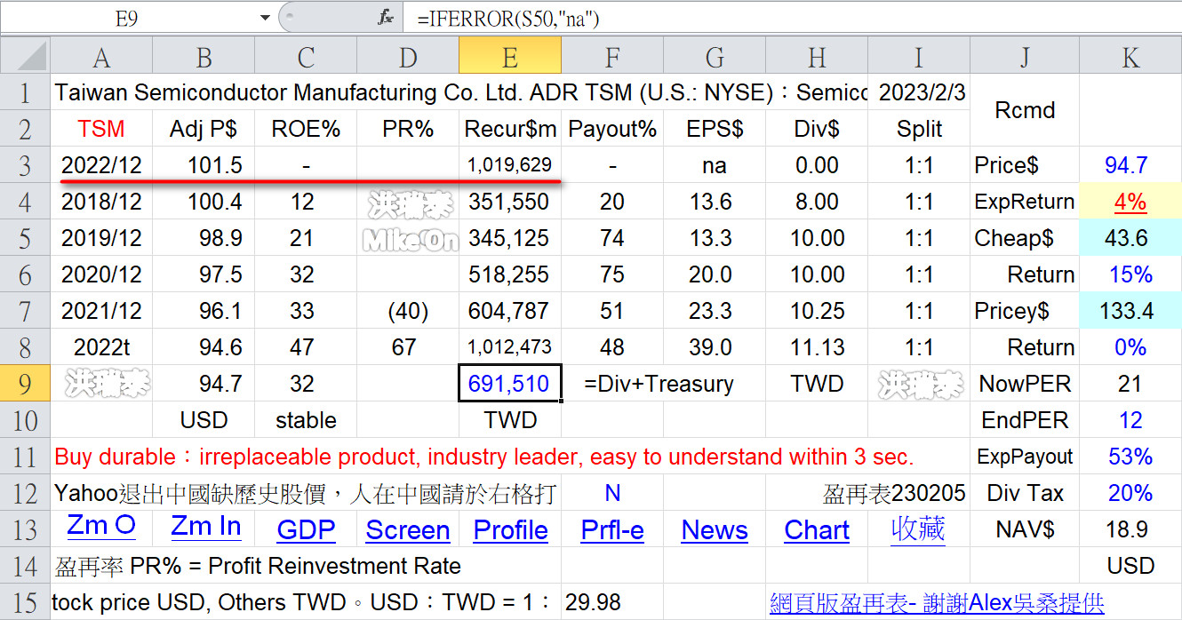Click the fx insert function icon
This screenshot has width=1182, height=620.
click(386, 18)
